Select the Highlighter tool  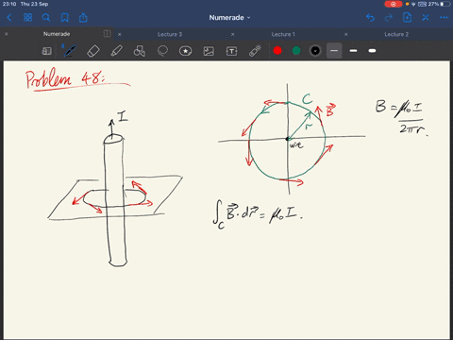point(116,51)
